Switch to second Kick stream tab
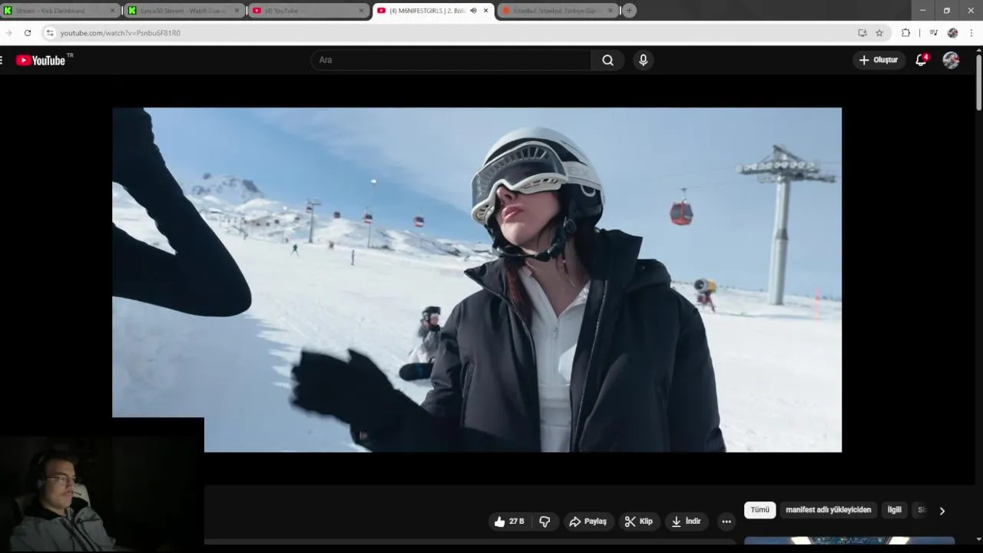This screenshot has height=553, width=983. tap(184, 11)
